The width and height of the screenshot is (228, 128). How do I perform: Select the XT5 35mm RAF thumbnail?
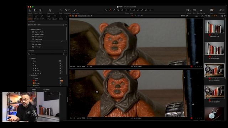[214, 49]
